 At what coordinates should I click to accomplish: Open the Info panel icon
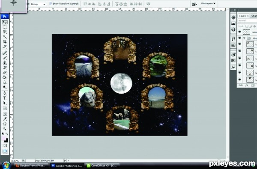233,30
